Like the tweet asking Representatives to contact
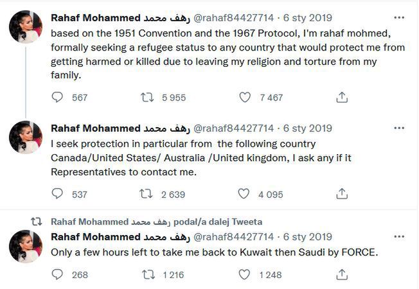Screen dimensions: 419x289 [x=245, y=193]
